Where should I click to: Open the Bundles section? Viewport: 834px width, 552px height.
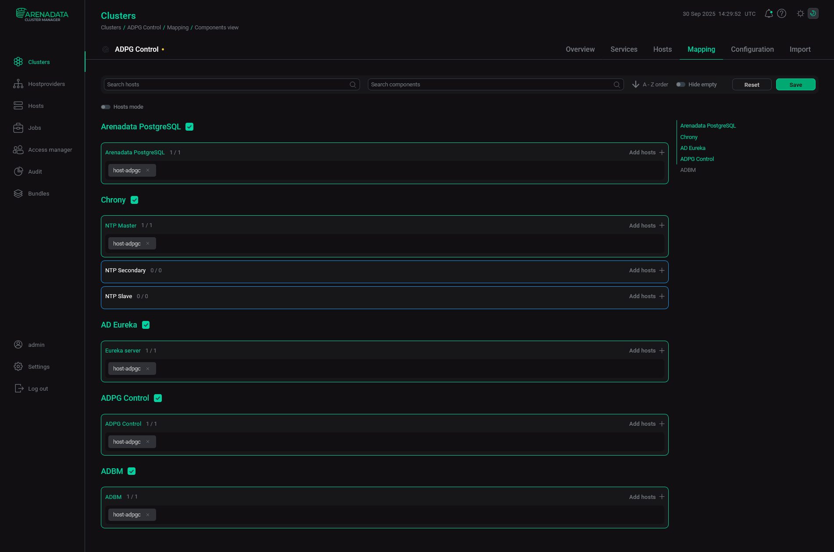click(39, 193)
